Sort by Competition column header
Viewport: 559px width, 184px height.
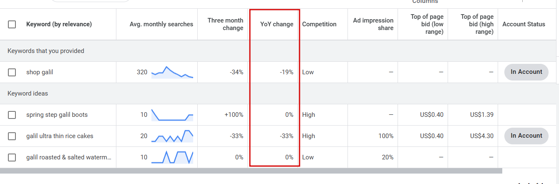pyautogui.click(x=319, y=24)
